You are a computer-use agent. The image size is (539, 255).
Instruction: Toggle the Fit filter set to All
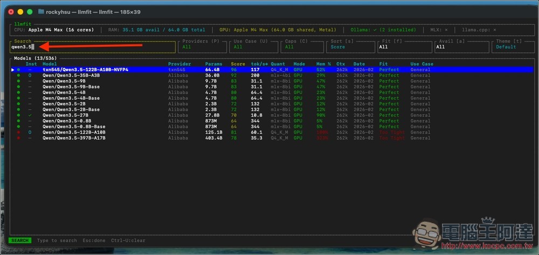[x=403, y=47]
